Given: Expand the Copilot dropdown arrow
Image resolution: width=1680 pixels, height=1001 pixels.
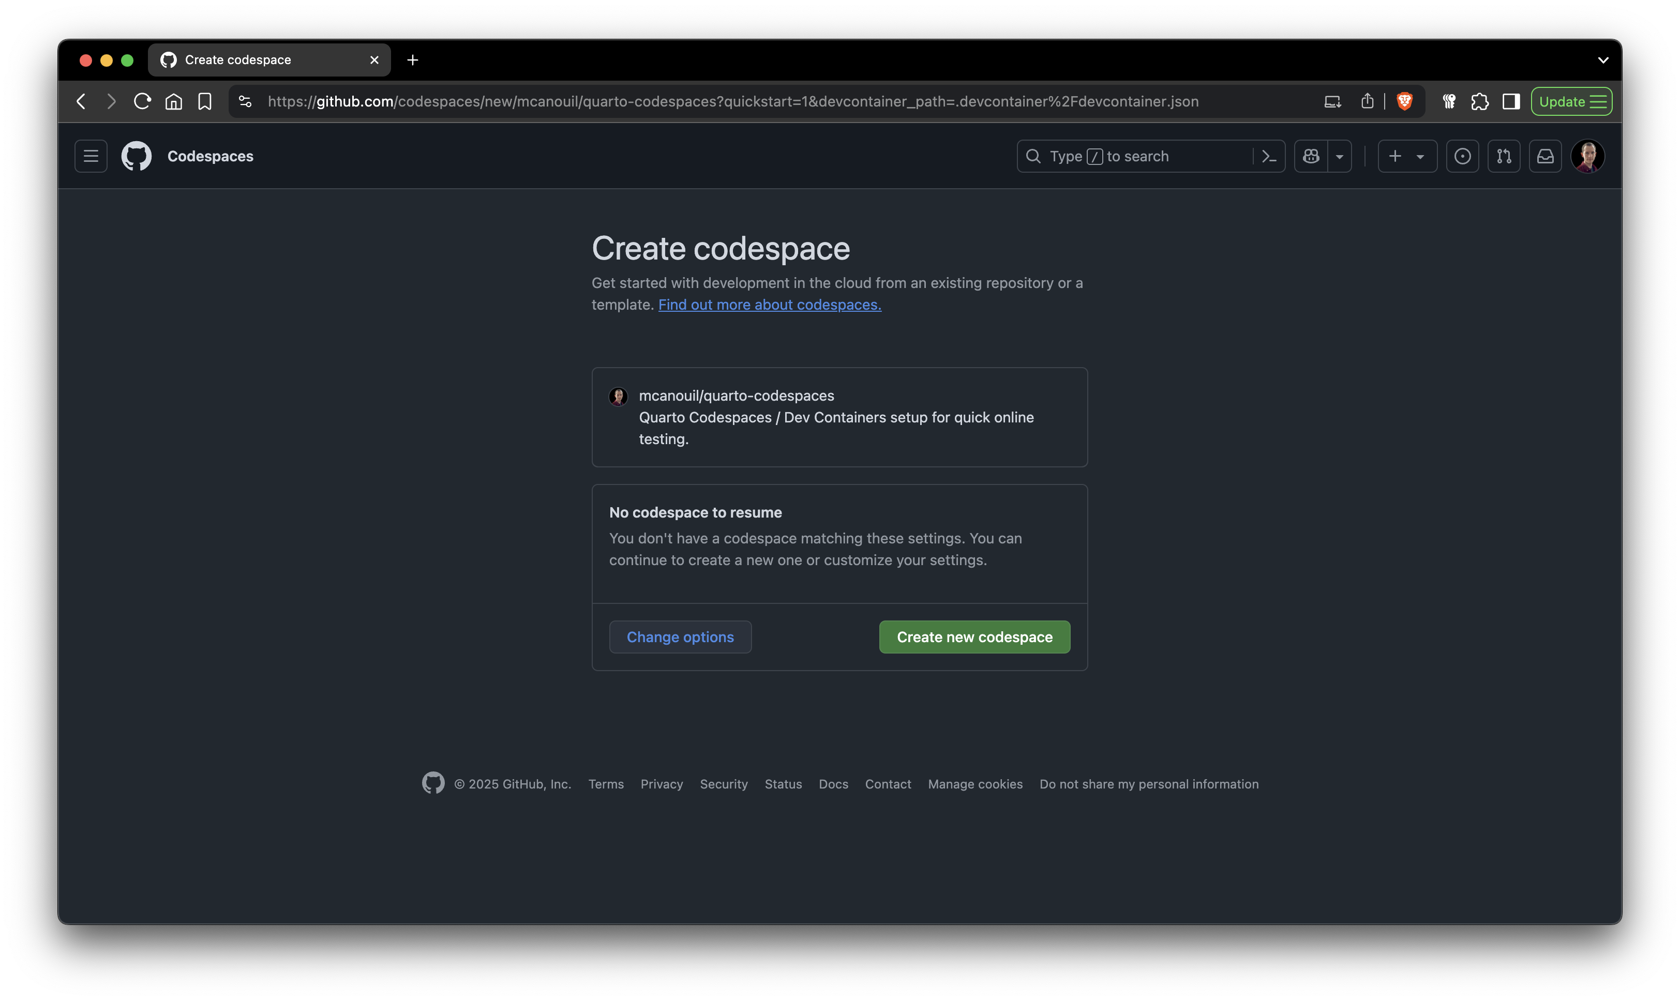Looking at the screenshot, I should 1340,156.
